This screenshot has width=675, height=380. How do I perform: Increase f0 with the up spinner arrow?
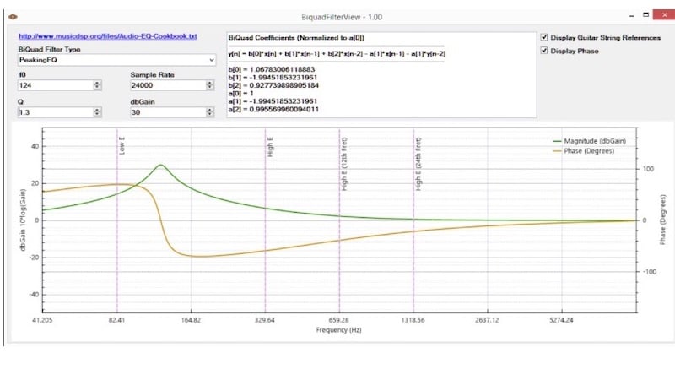97,83
